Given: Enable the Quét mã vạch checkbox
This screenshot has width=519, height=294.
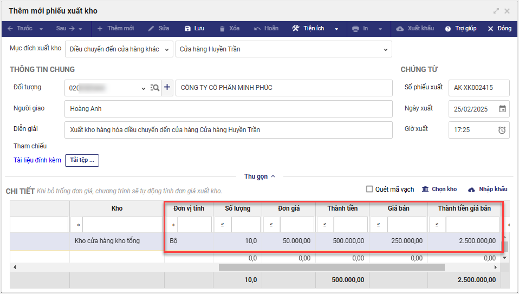Looking at the screenshot, I should coord(369,189).
